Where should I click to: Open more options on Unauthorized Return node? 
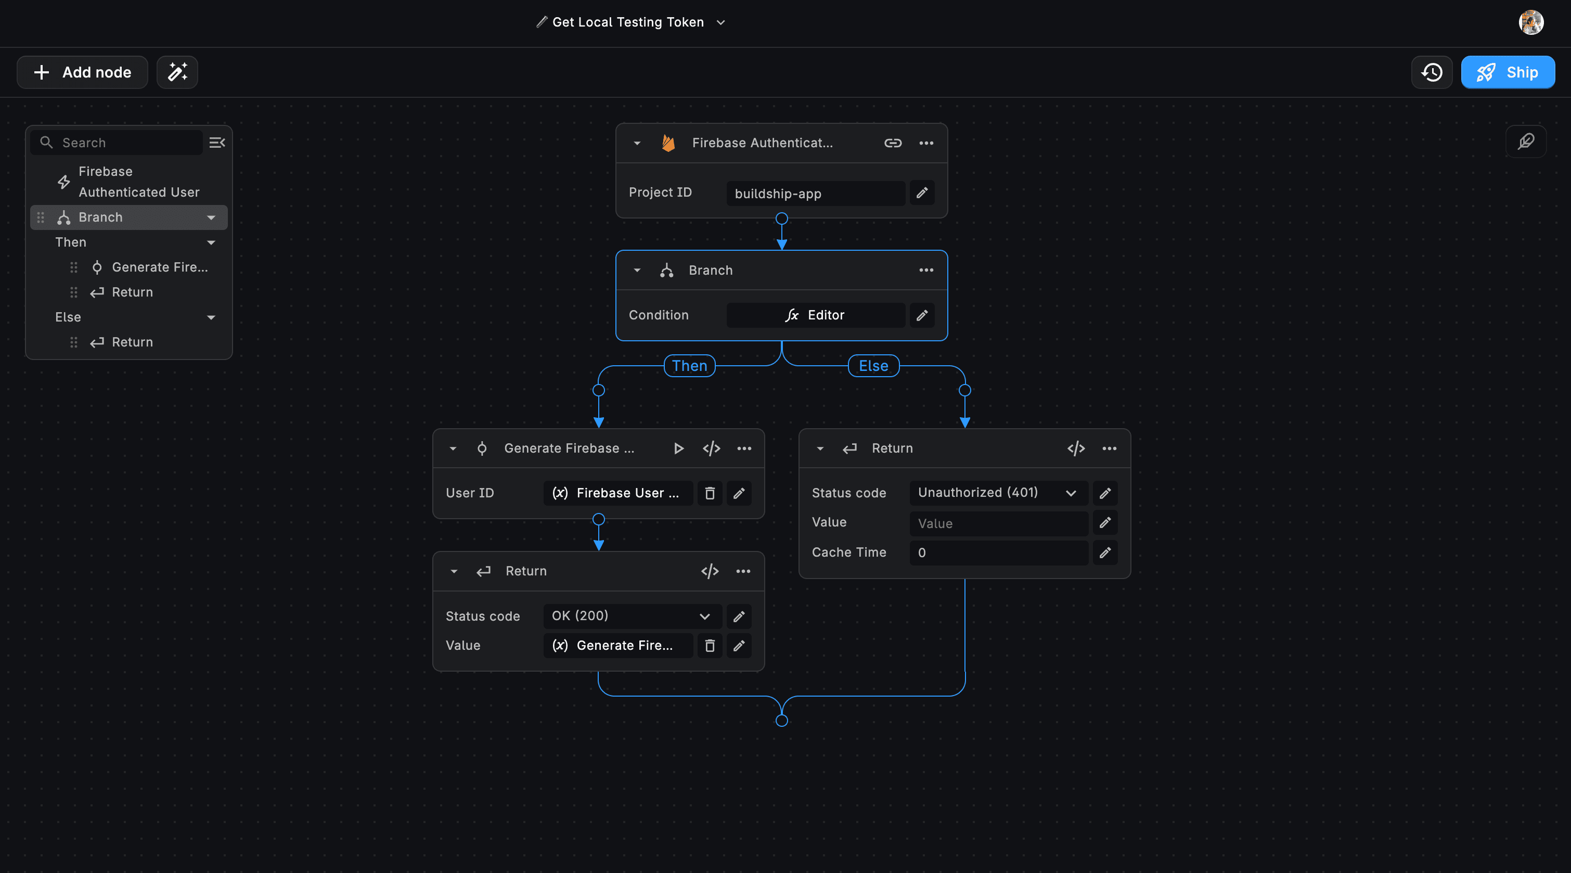point(1109,449)
